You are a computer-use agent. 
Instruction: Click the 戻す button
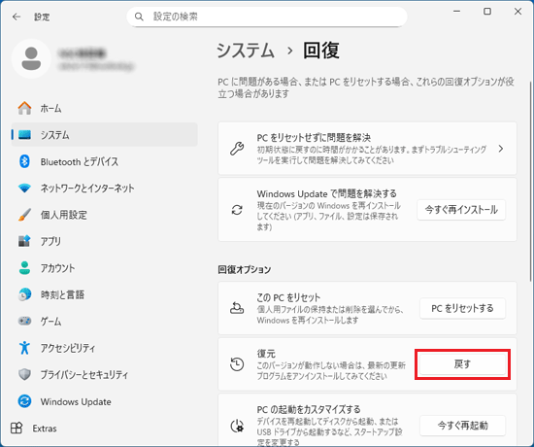(462, 364)
